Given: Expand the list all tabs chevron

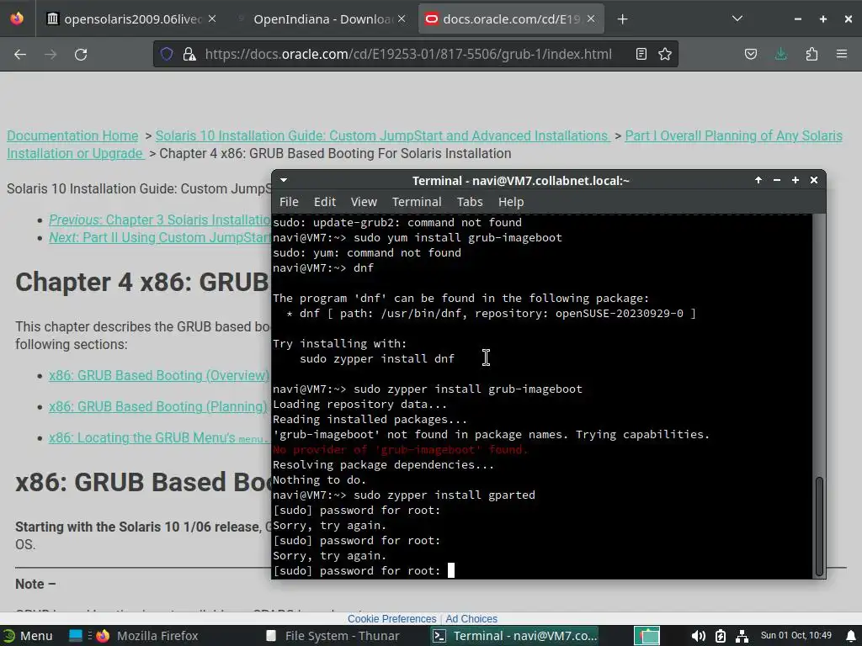Looking at the screenshot, I should click(737, 19).
